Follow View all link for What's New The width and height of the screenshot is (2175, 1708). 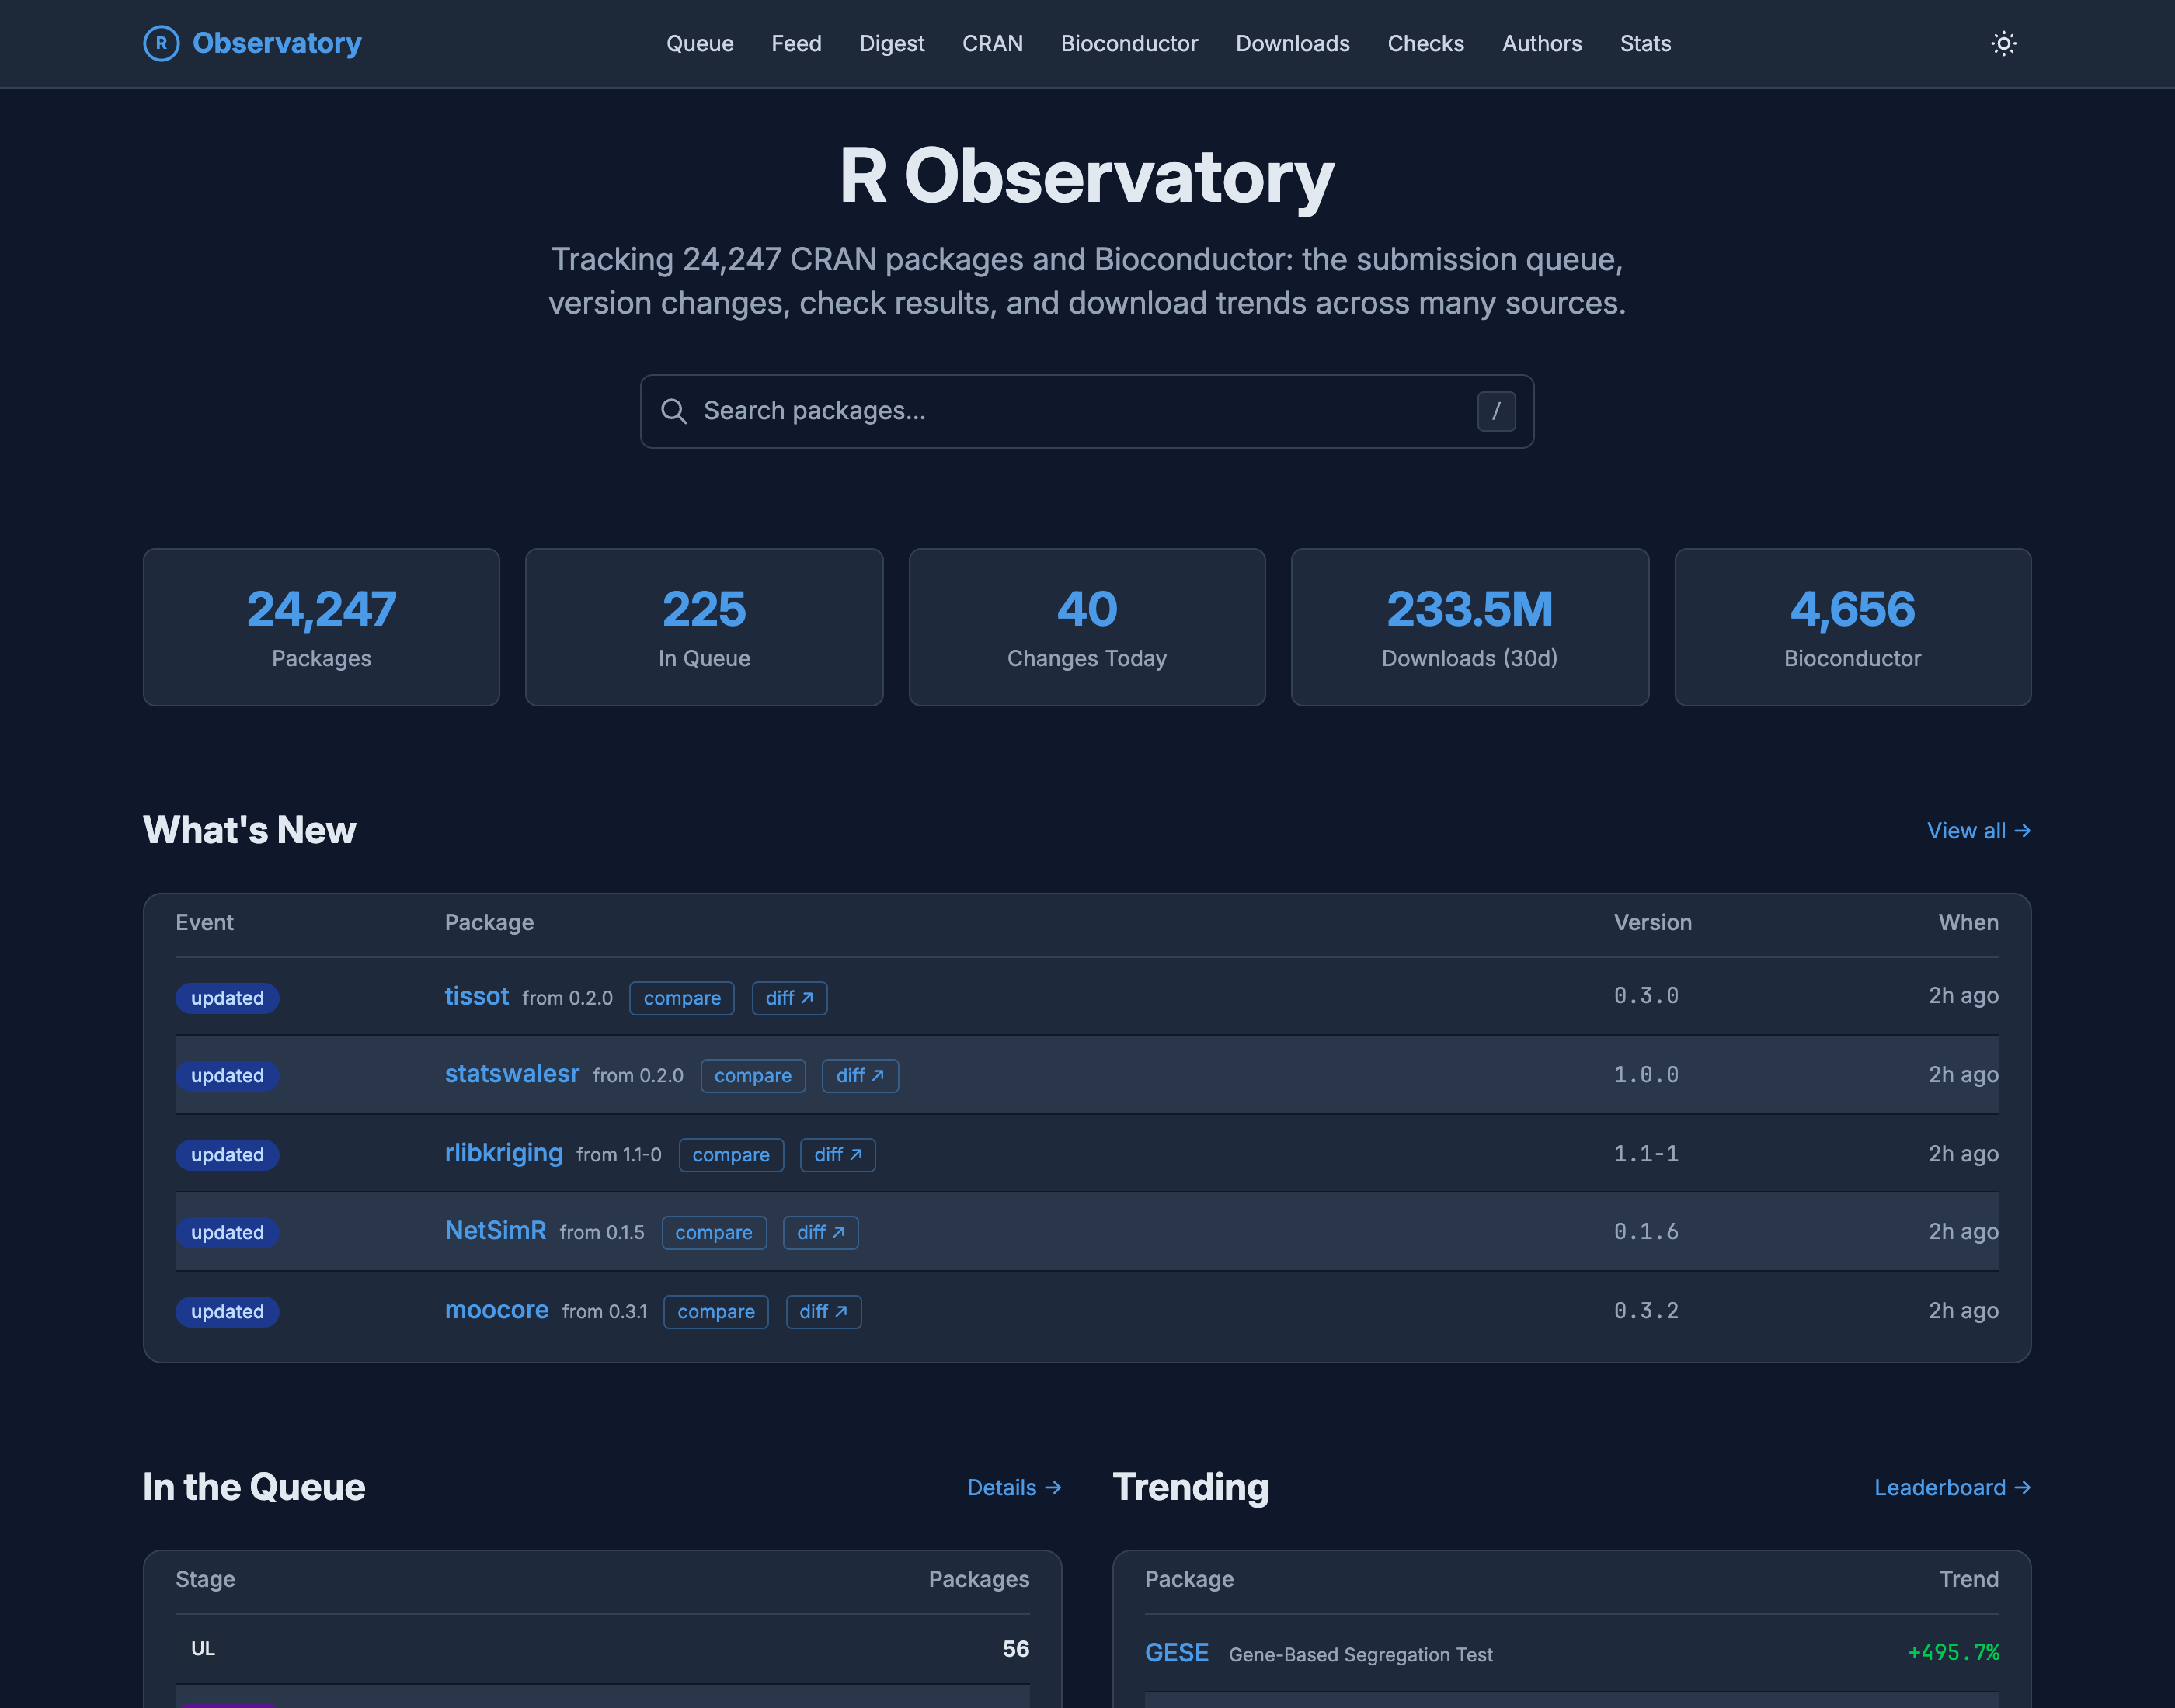point(1978,831)
